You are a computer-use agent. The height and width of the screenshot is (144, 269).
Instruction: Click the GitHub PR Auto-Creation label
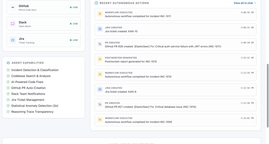[x=28, y=88]
